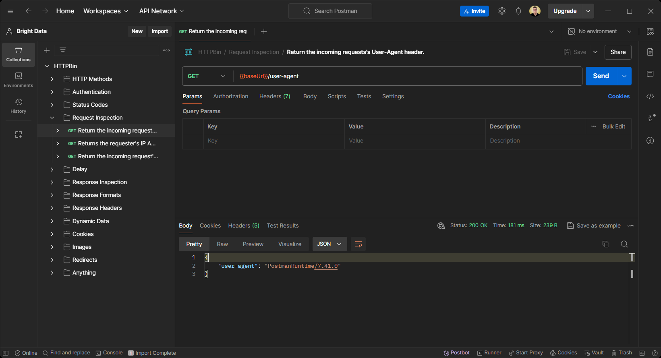Search the response body with magnifier icon

point(624,244)
